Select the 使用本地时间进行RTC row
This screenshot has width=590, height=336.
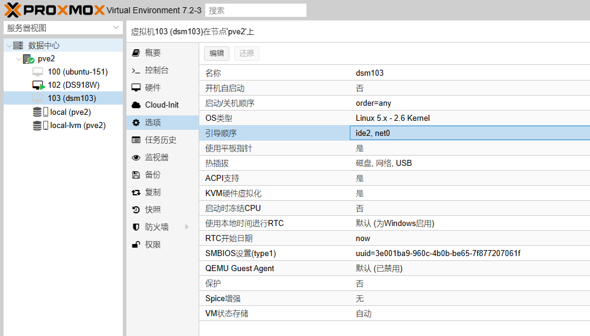point(394,223)
